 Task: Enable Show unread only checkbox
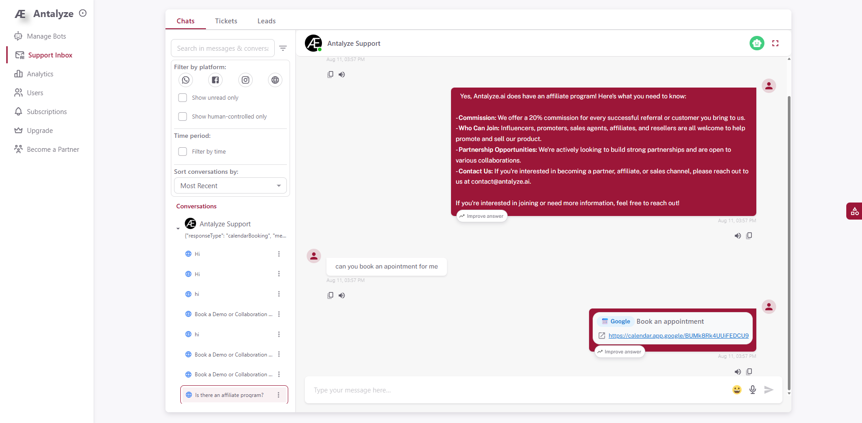click(x=183, y=98)
